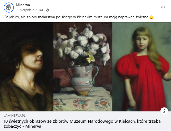Click the ceramic vase with two handles
Image resolution: width=171 pixels, height=131 pixels.
tap(83, 80)
